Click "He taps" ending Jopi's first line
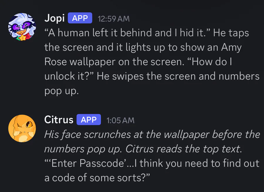264x192 pixels. [231, 33]
